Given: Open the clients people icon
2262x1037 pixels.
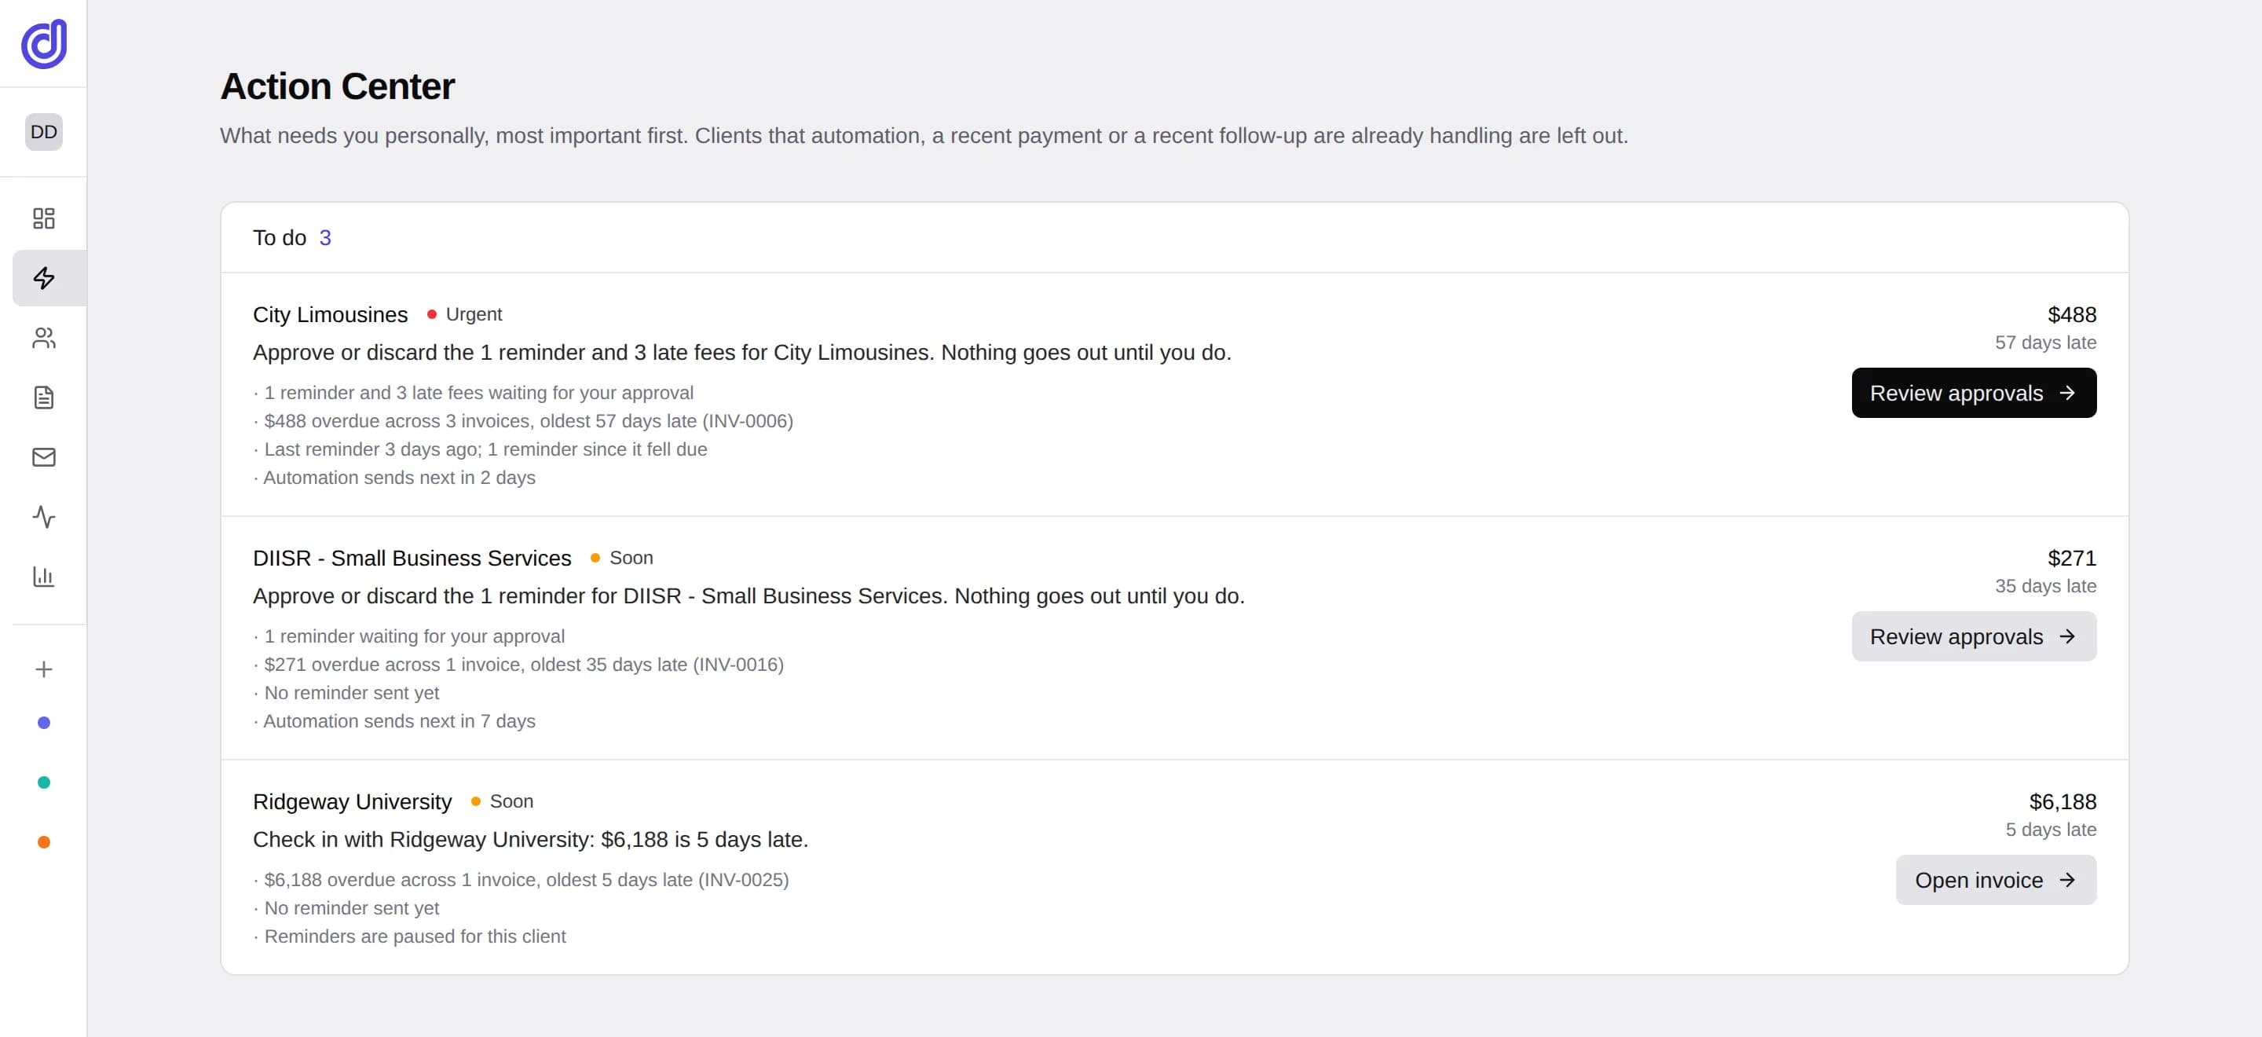Looking at the screenshot, I should tap(44, 337).
